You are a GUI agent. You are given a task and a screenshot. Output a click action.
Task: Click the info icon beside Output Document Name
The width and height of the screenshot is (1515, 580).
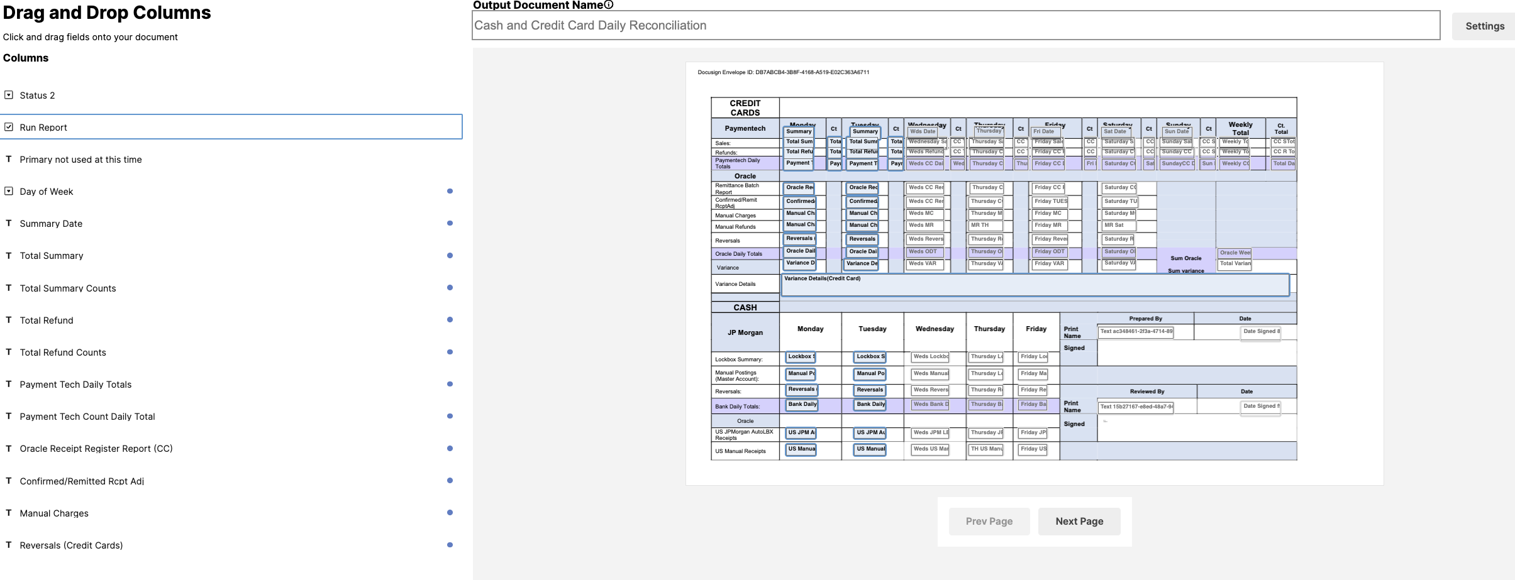[608, 5]
